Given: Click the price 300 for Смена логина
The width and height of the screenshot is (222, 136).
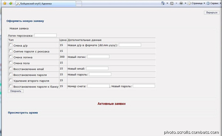Looking at the screenshot, I should tap(62, 57).
